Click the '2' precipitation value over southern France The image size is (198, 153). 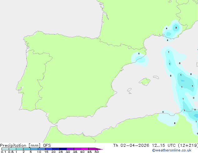click(x=176, y=28)
